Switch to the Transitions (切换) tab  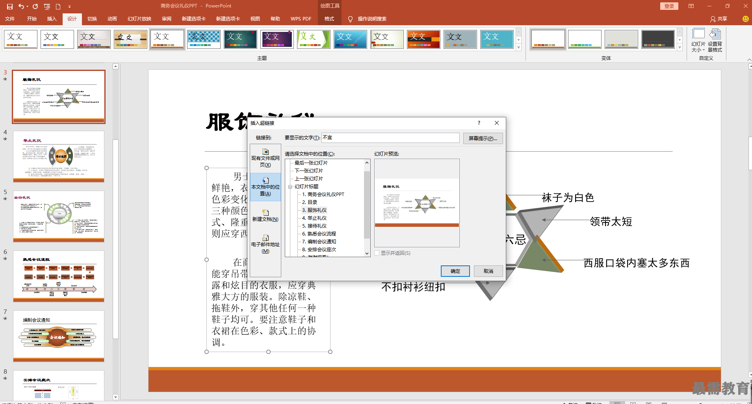pyautogui.click(x=92, y=19)
